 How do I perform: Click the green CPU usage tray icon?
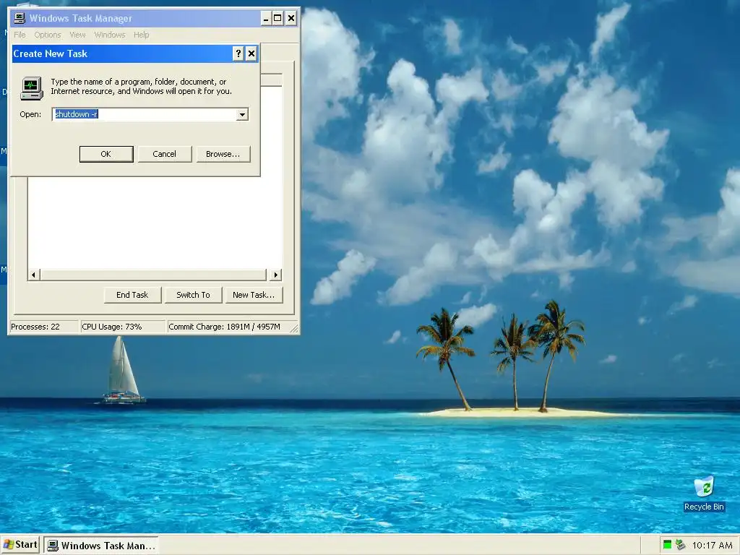point(667,545)
